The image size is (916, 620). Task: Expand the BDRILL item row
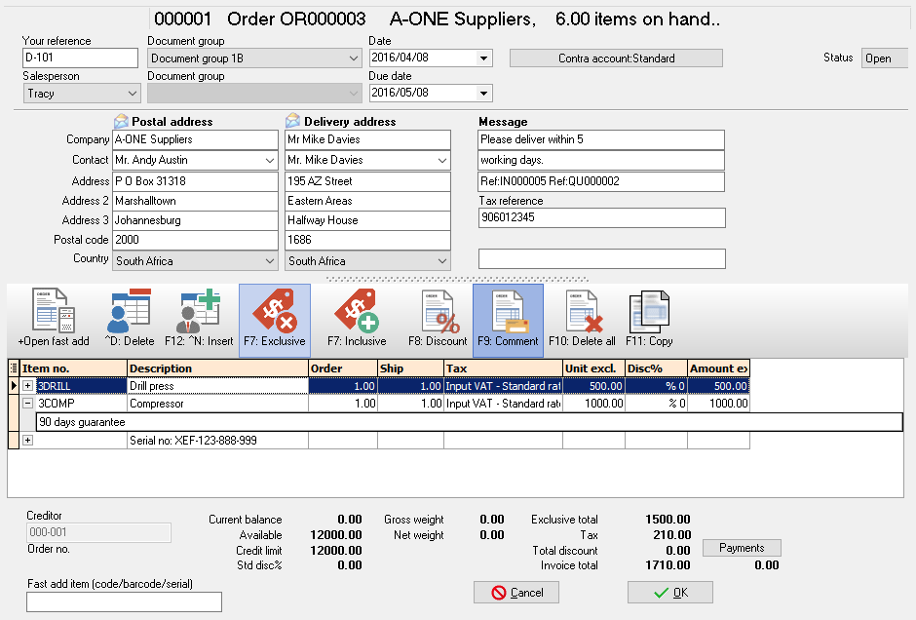(x=28, y=386)
